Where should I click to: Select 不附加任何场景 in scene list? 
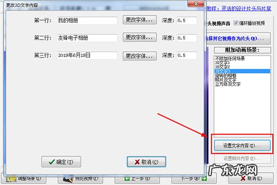(230, 59)
